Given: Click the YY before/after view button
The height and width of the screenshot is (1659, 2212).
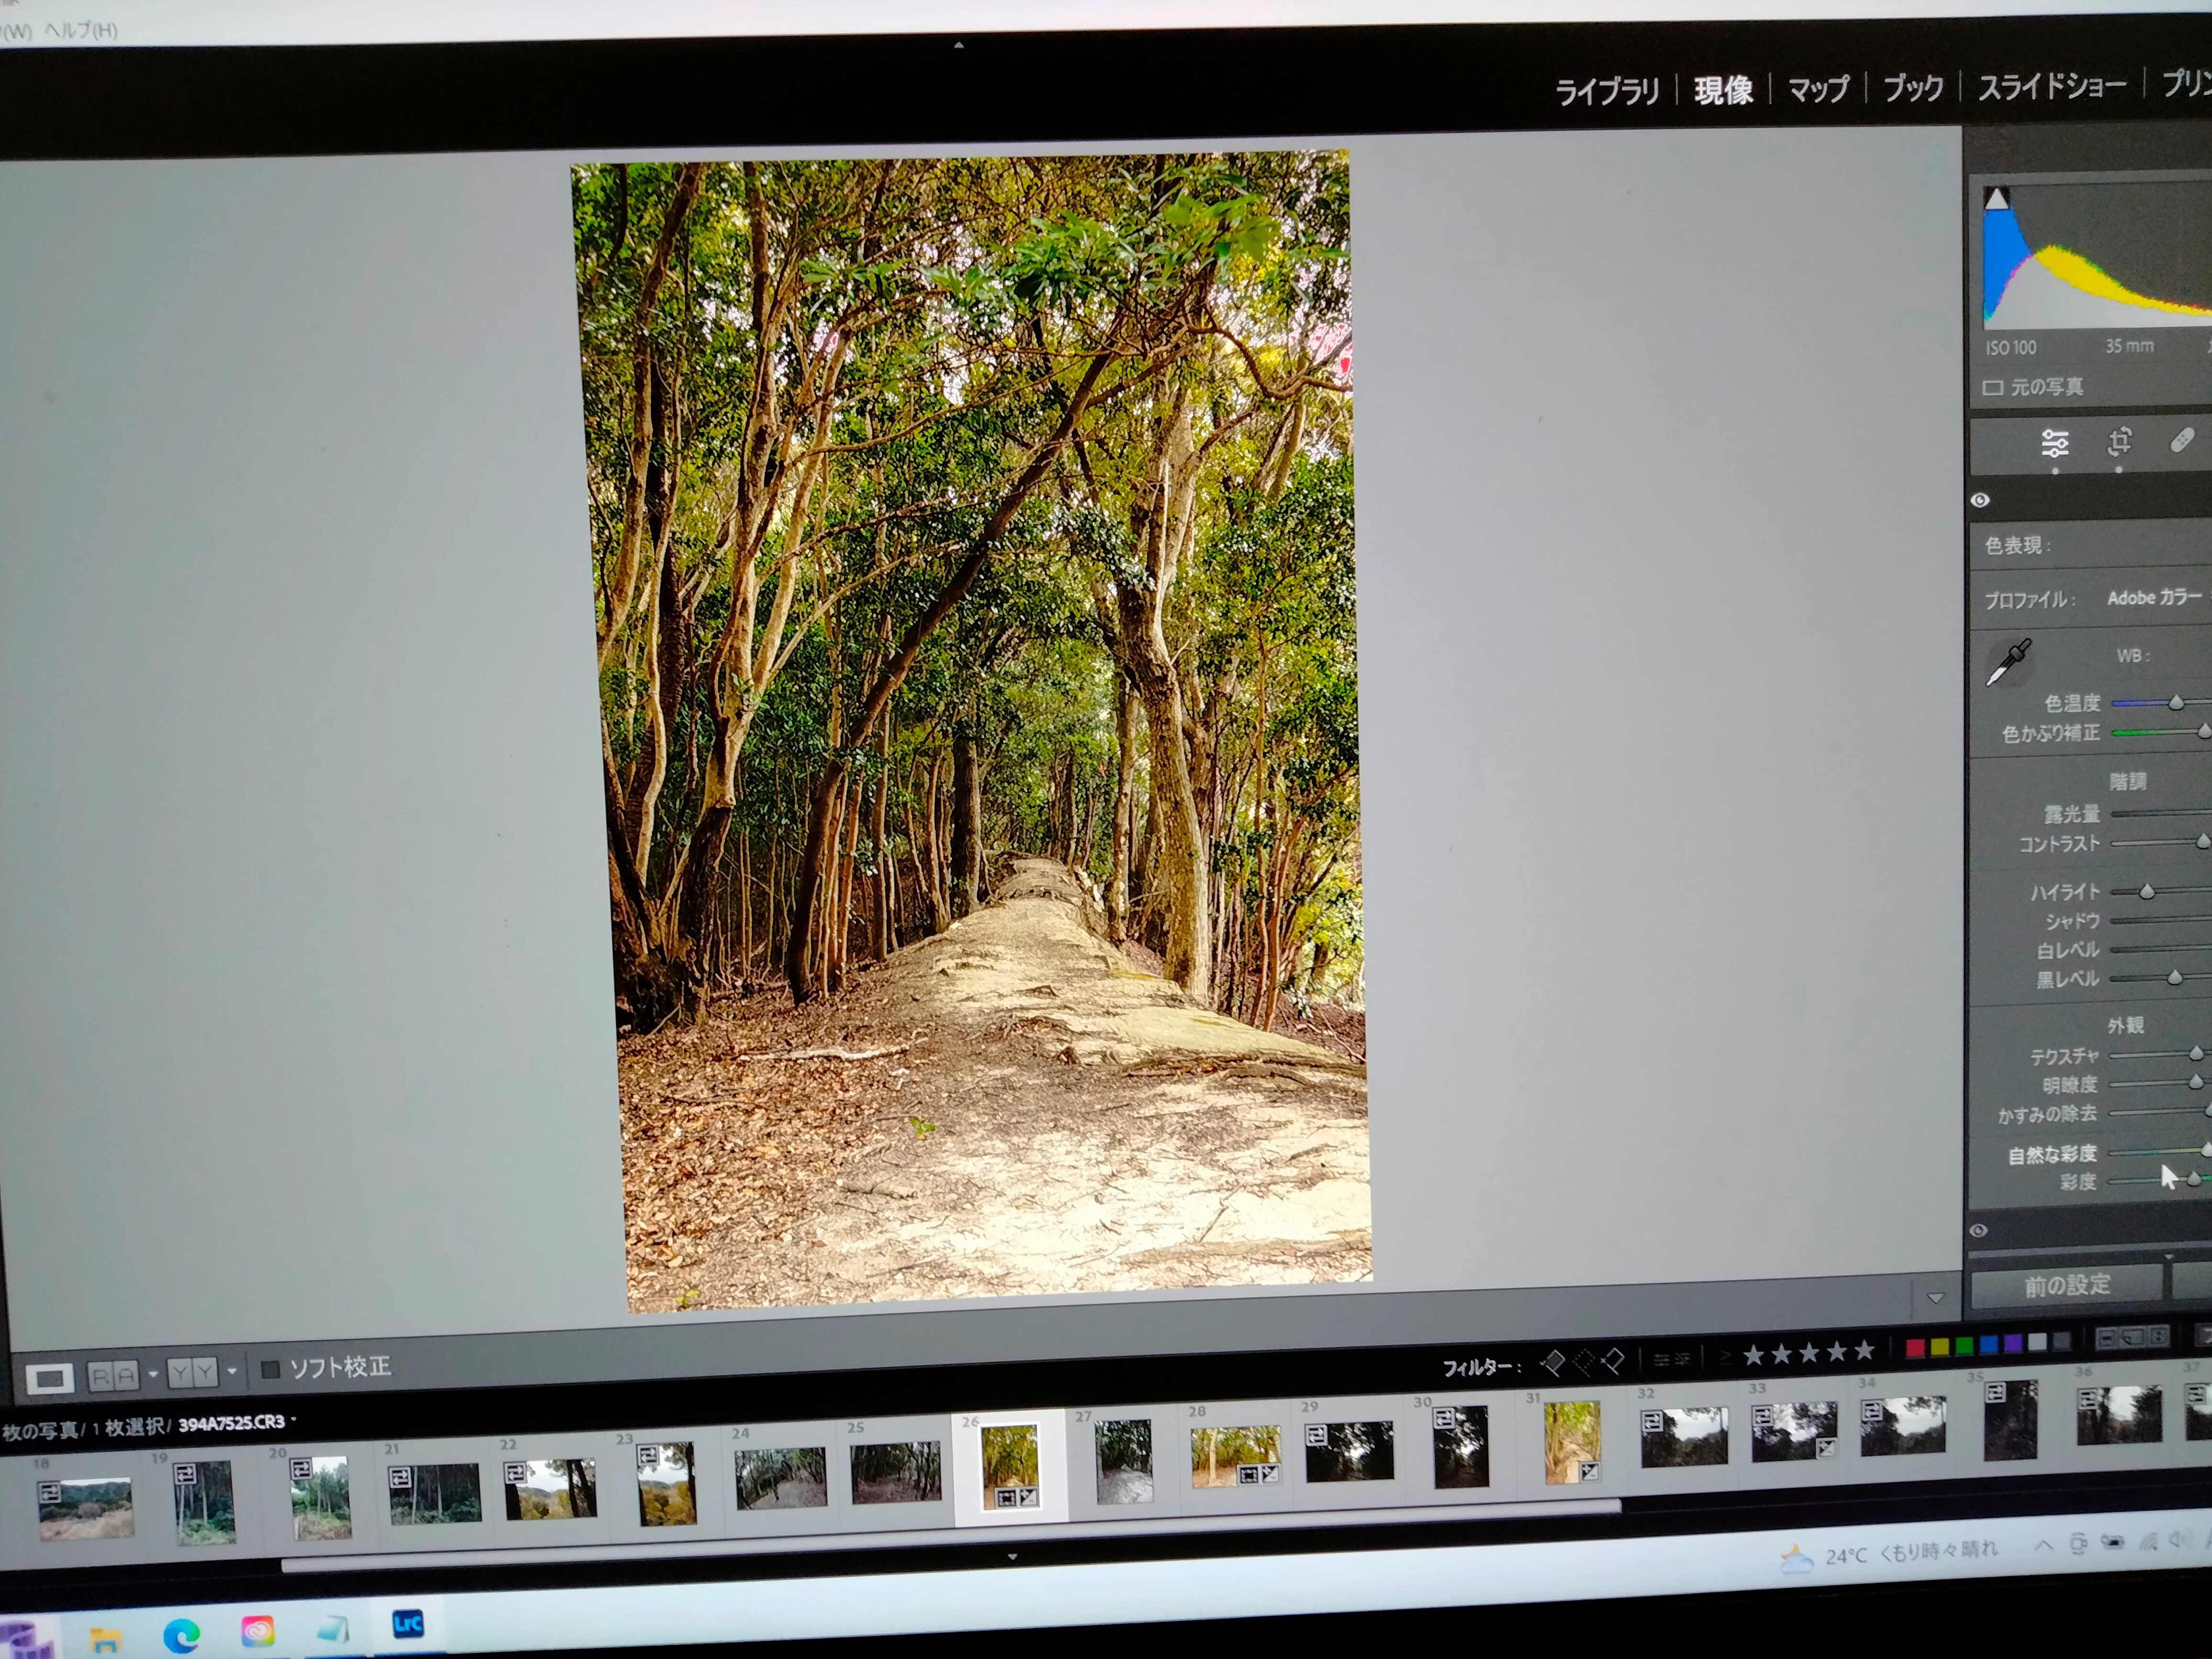Looking at the screenshot, I should tap(192, 1373).
